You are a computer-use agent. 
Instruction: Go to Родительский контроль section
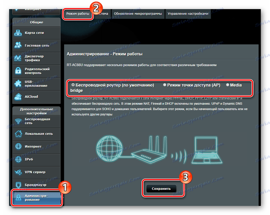point(36,71)
